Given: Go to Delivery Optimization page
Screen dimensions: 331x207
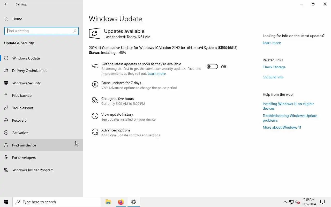Looking at the screenshot, I should (x=41, y=71).
